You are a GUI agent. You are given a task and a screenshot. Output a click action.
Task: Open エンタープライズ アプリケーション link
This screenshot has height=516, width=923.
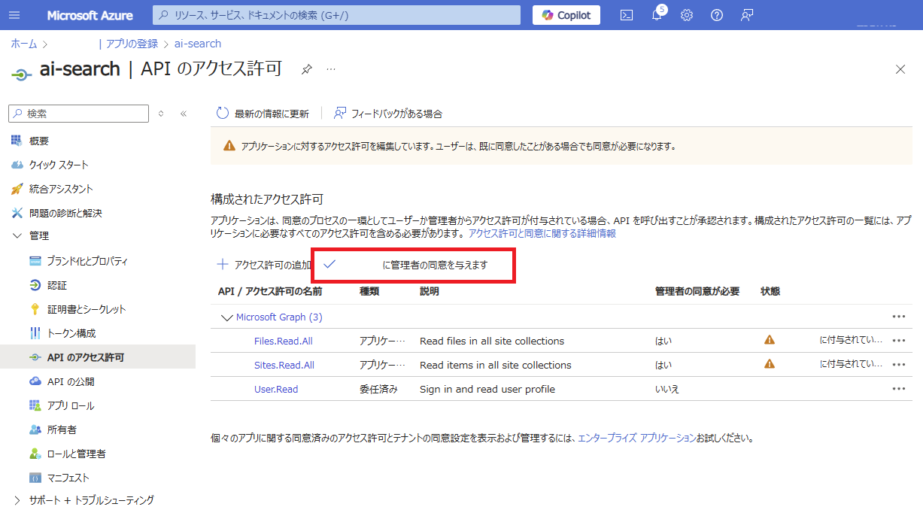(636, 437)
